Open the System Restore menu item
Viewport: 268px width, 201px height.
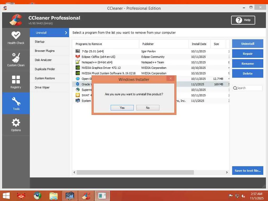tap(49, 78)
